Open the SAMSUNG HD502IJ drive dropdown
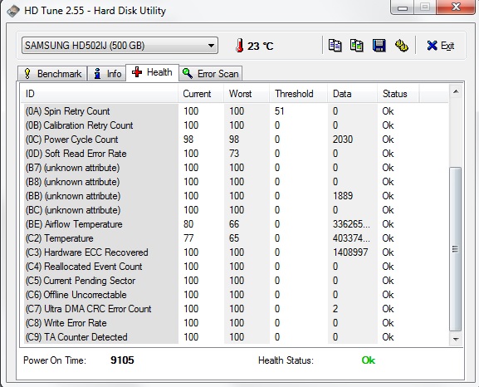 click(120, 46)
